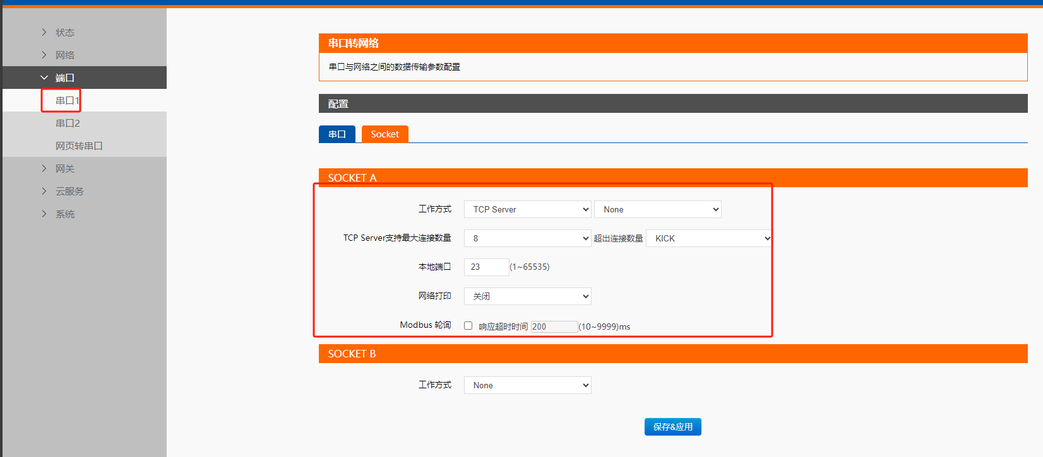
Task: Enable the Modbus 轮询 checkbox
Action: [468, 326]
